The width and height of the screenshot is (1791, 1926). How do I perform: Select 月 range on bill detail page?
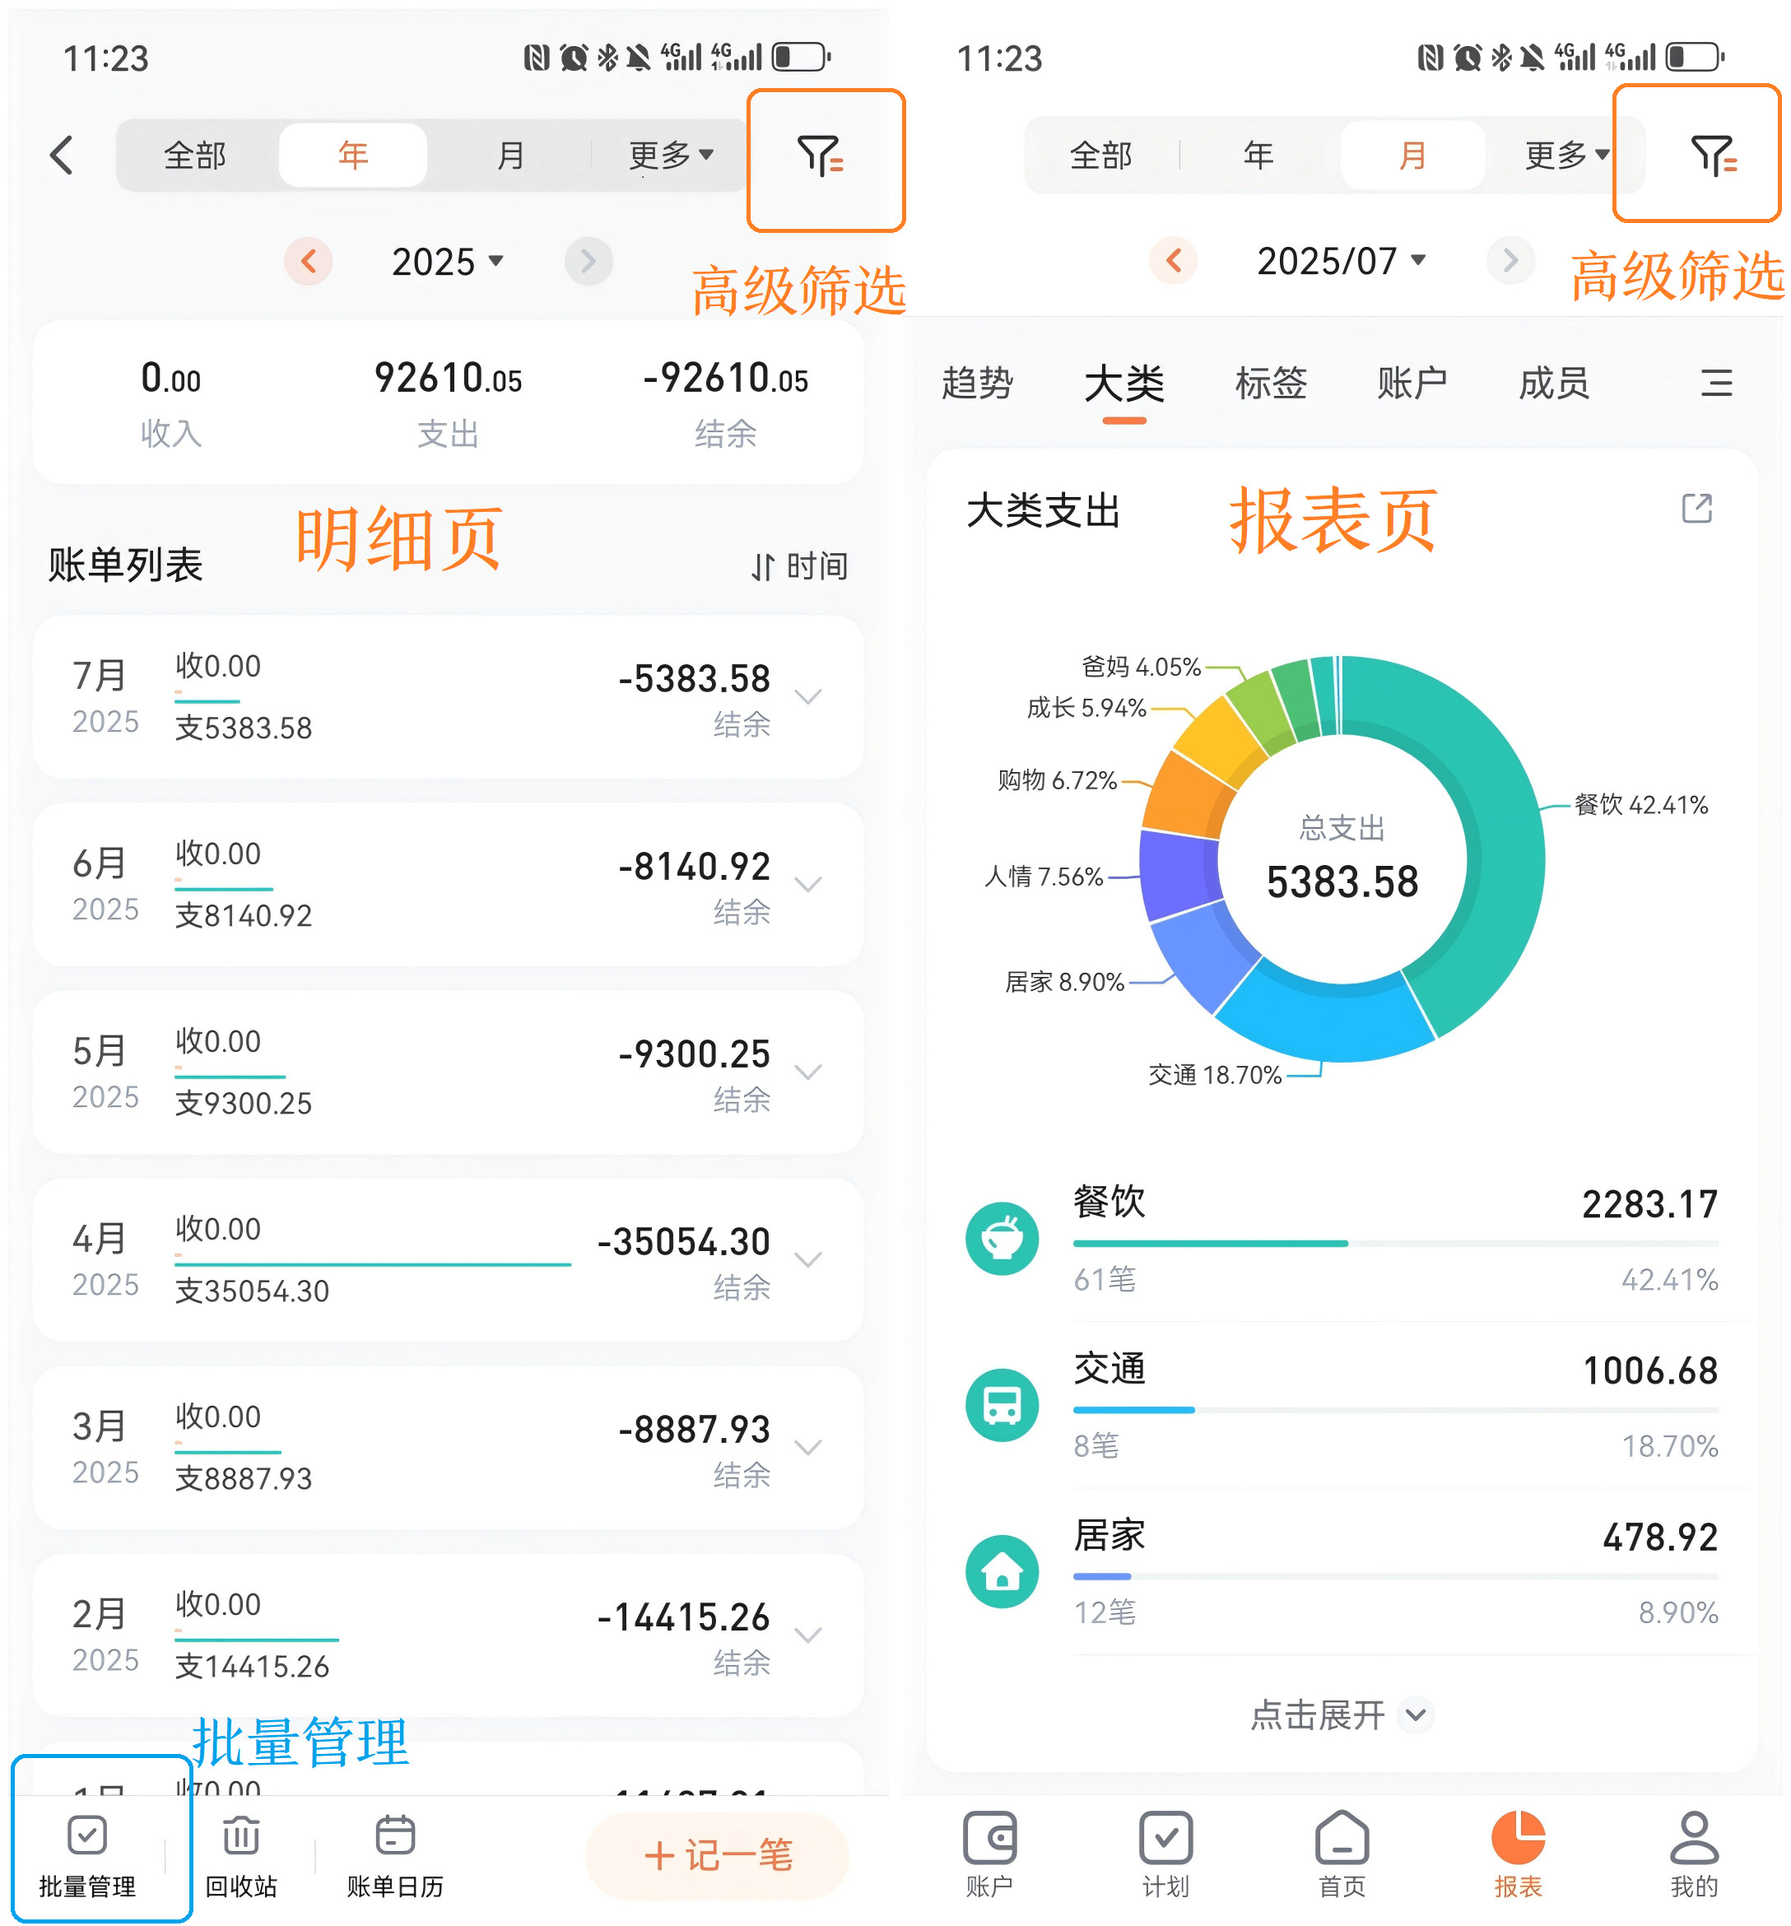pyautogui.click(x=509, y=155)
